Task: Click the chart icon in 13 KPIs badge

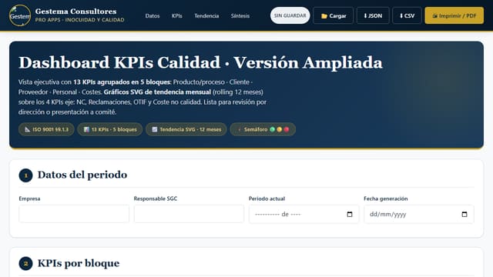Action: (86, 129)
